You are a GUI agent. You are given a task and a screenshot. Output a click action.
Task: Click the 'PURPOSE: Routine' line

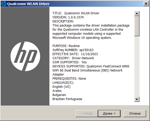(x=66, y=46)
